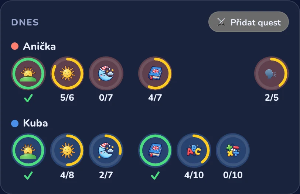
Task: Open Kuba's completed sunrise quest
Action: pyautogui.click(x=28, y=150)
